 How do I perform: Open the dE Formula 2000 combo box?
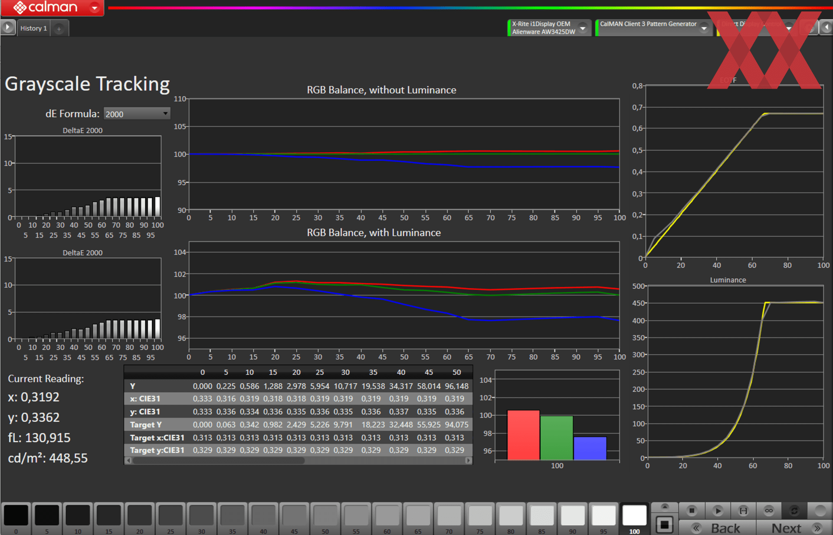(x=136, y=114)
